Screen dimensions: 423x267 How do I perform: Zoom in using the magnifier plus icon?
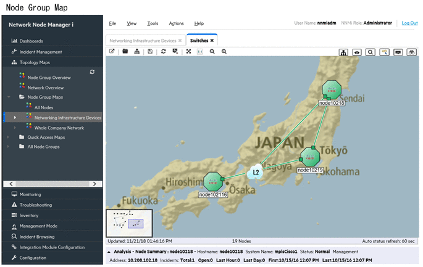click(x=224, y=52)
